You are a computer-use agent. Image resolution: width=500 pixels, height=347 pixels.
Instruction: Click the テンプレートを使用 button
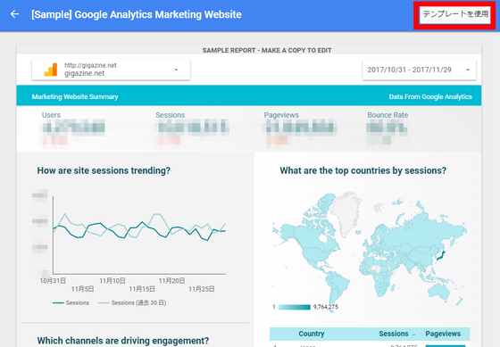455,14
